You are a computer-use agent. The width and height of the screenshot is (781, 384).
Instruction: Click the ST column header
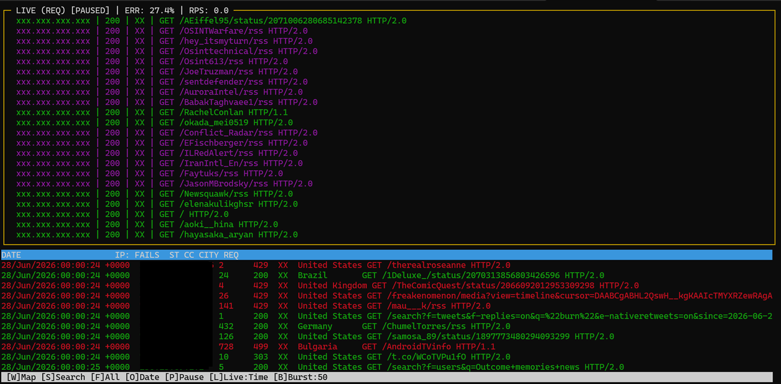point(174,255)
